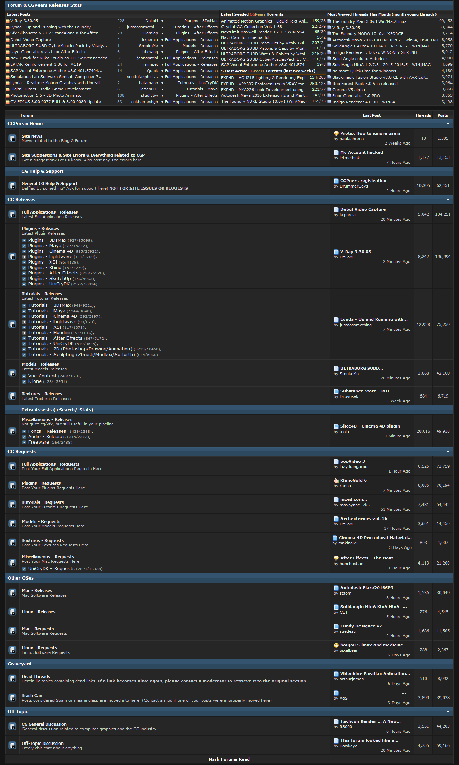Click the General CG Help & Support forum icon
This screenshot has width=459, height=765.
pos(12,185)
